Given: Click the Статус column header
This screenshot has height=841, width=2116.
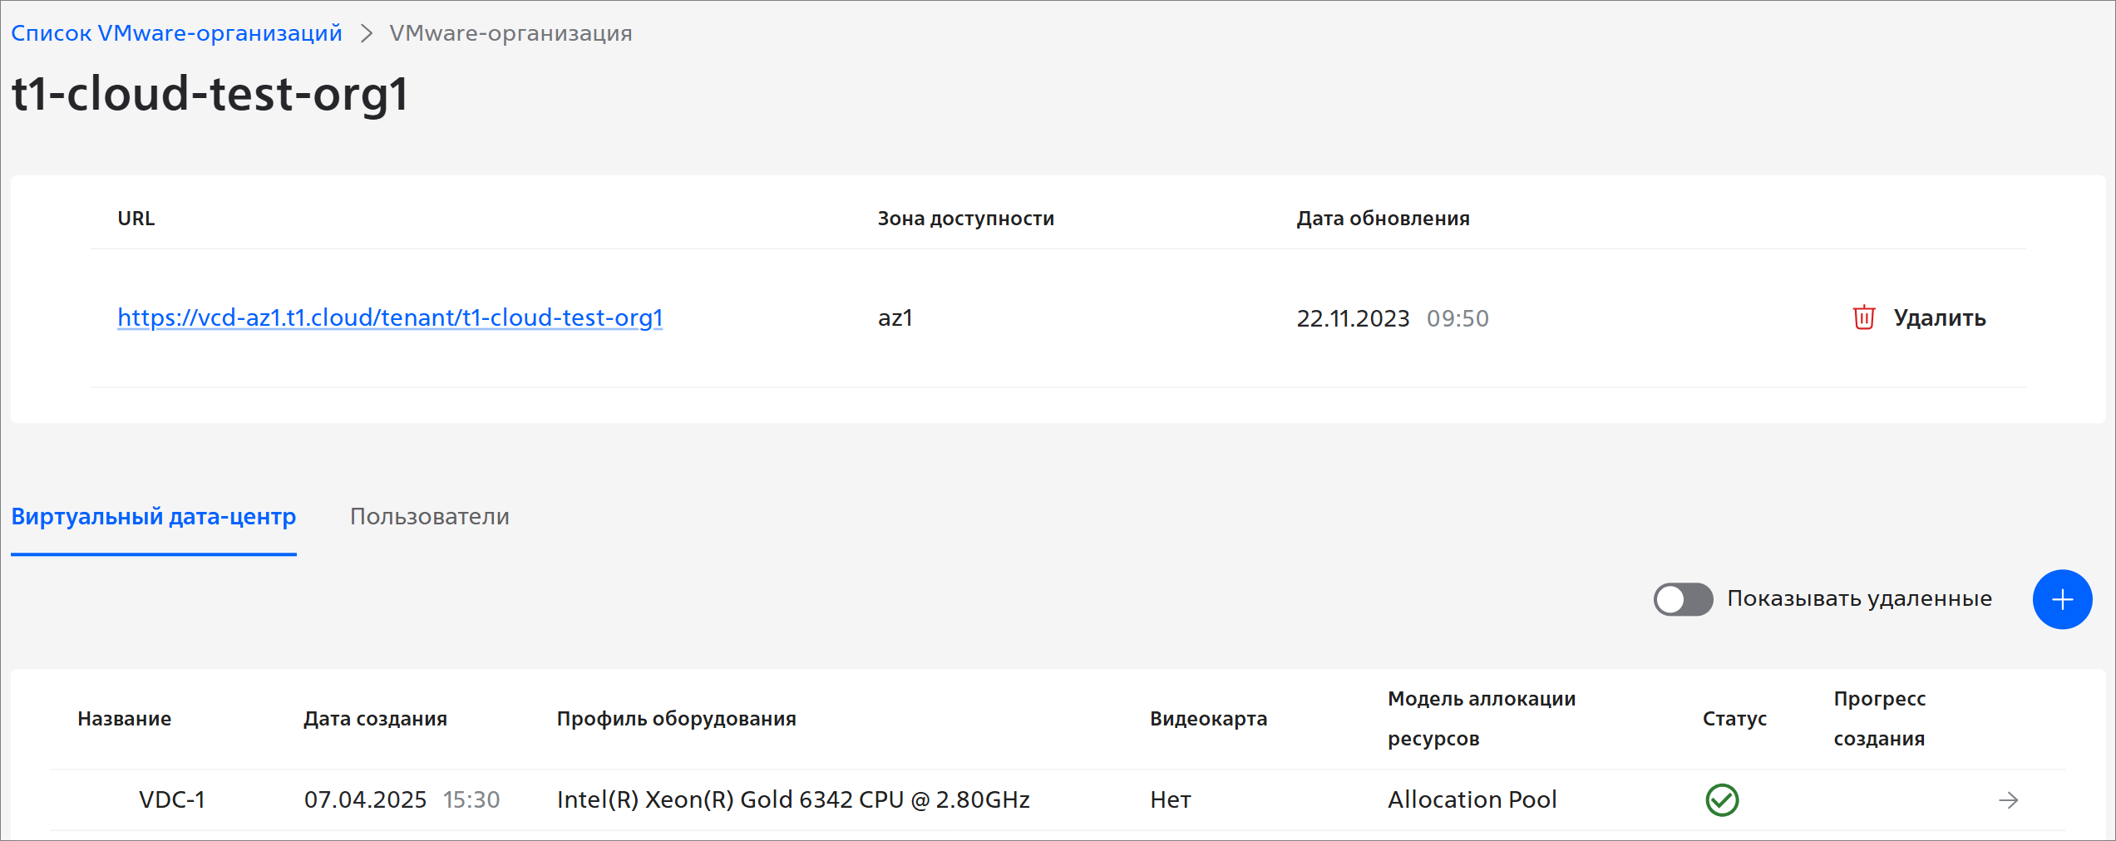Looking at the screenshot, I should (1734, 719).
